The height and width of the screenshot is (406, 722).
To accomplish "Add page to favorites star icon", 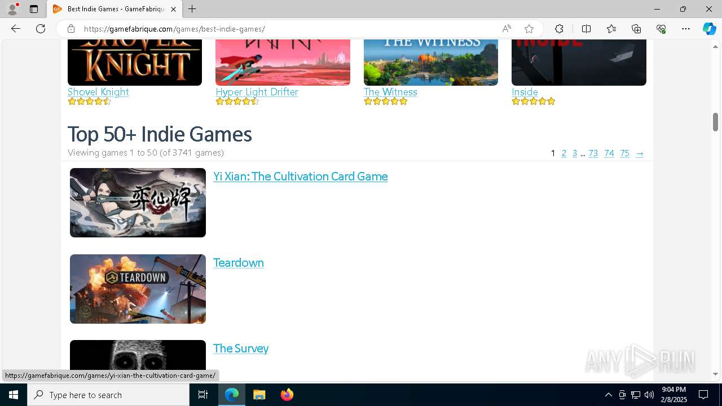I will point(529,29).
